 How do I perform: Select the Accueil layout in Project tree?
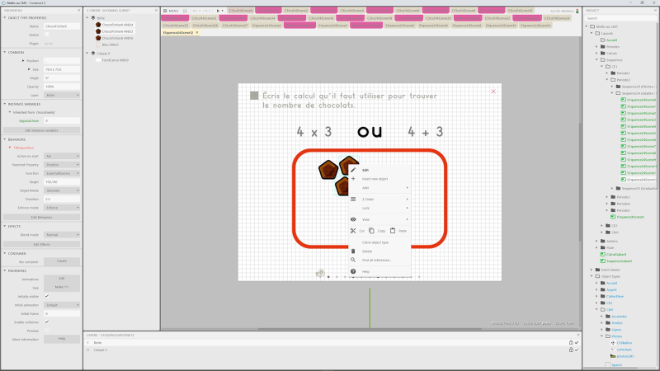[x=611, y=40]
